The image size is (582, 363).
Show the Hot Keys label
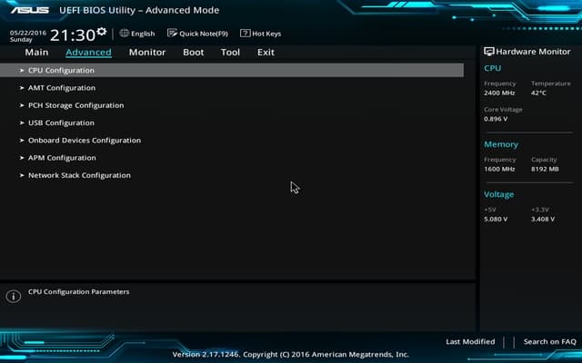click(x=266, y=34)
